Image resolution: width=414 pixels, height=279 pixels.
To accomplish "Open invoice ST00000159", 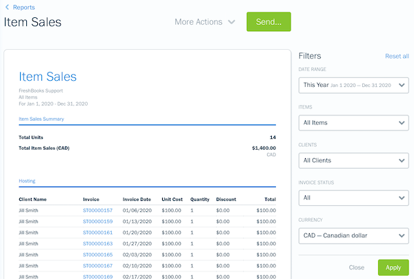I will pyautogui.click(x=97, y=222).
